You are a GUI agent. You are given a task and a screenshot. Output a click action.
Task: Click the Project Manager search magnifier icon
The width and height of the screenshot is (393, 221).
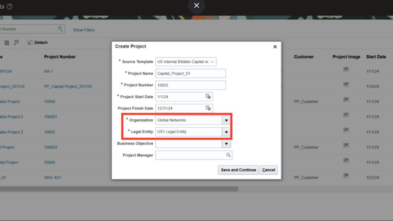(x=228, y=155)
